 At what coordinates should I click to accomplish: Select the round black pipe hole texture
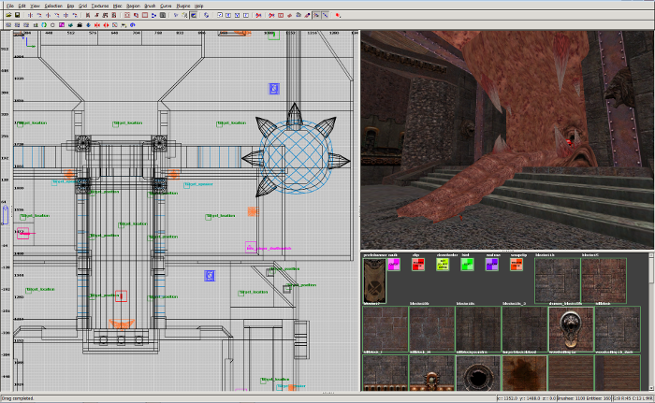[478, 373]
